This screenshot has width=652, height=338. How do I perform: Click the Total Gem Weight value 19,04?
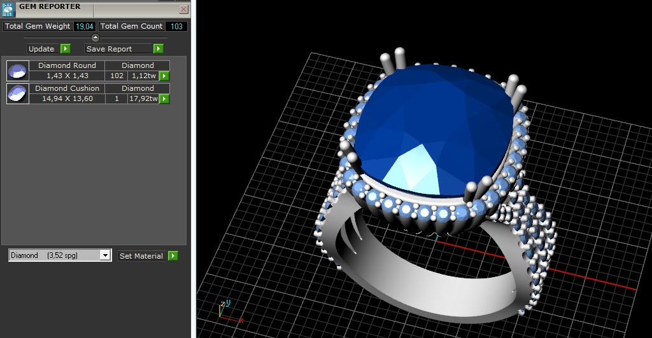click(x=85, y=27)
